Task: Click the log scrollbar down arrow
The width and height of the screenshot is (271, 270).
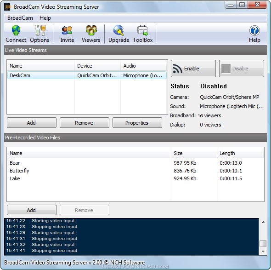Action: coord(263,251)
